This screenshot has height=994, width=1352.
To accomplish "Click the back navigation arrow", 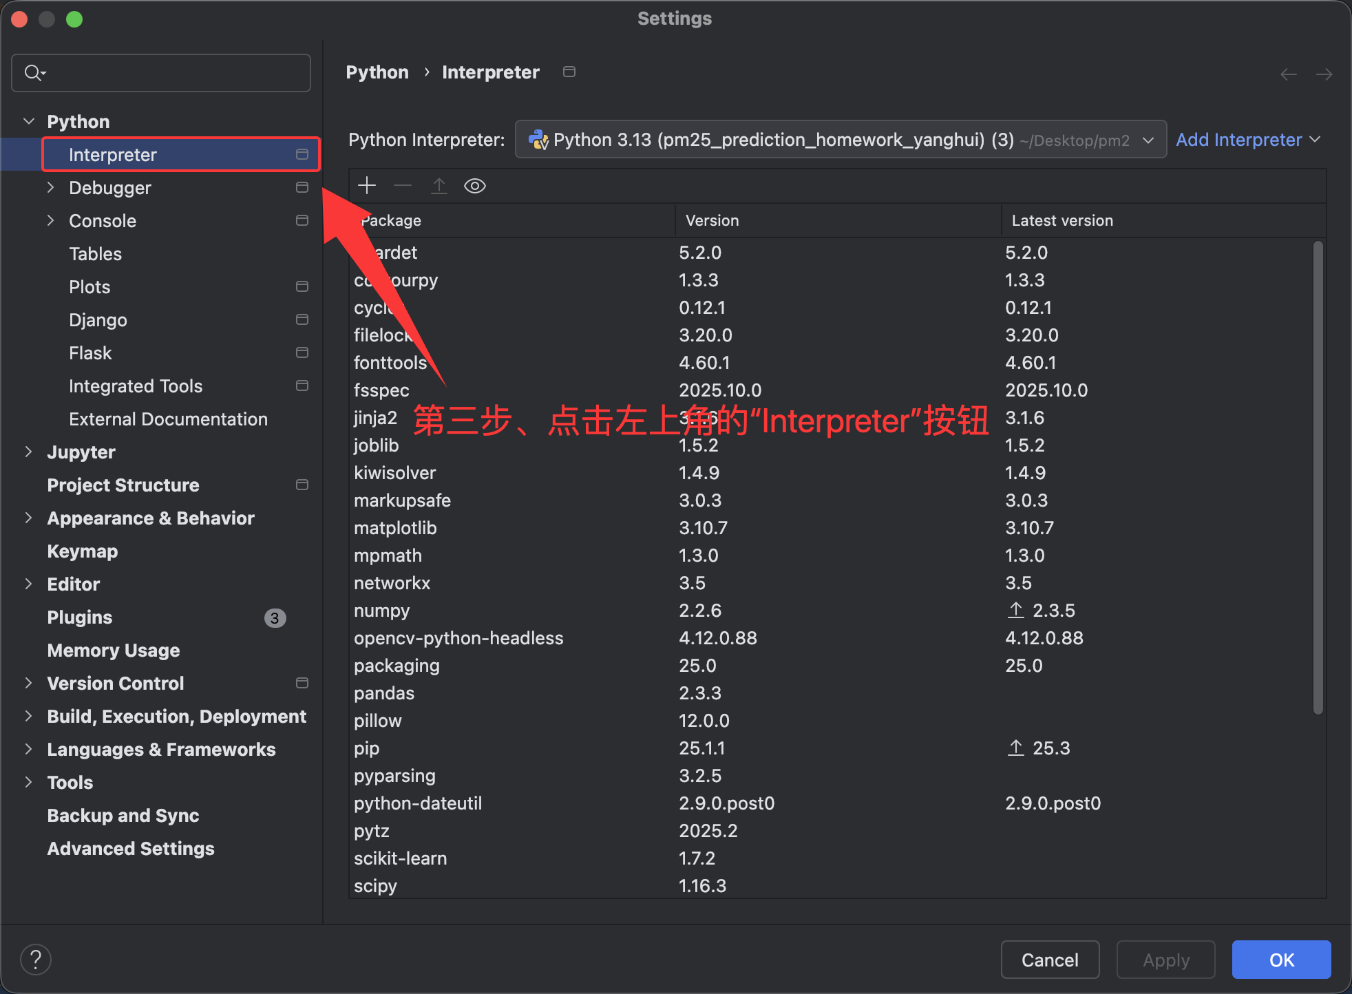I will click(x=1288, y=74).
